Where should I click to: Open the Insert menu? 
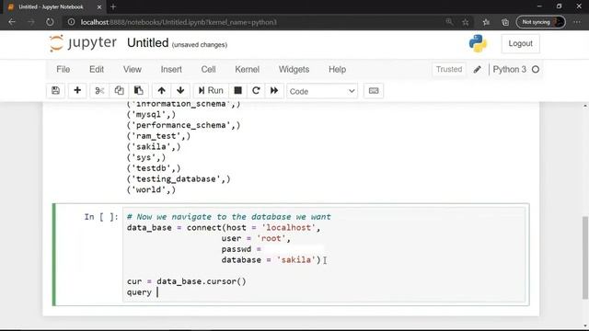point(171,70)
